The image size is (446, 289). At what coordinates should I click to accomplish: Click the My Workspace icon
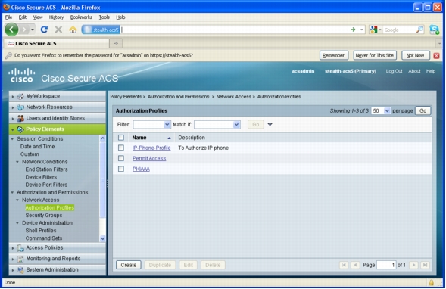20,96
